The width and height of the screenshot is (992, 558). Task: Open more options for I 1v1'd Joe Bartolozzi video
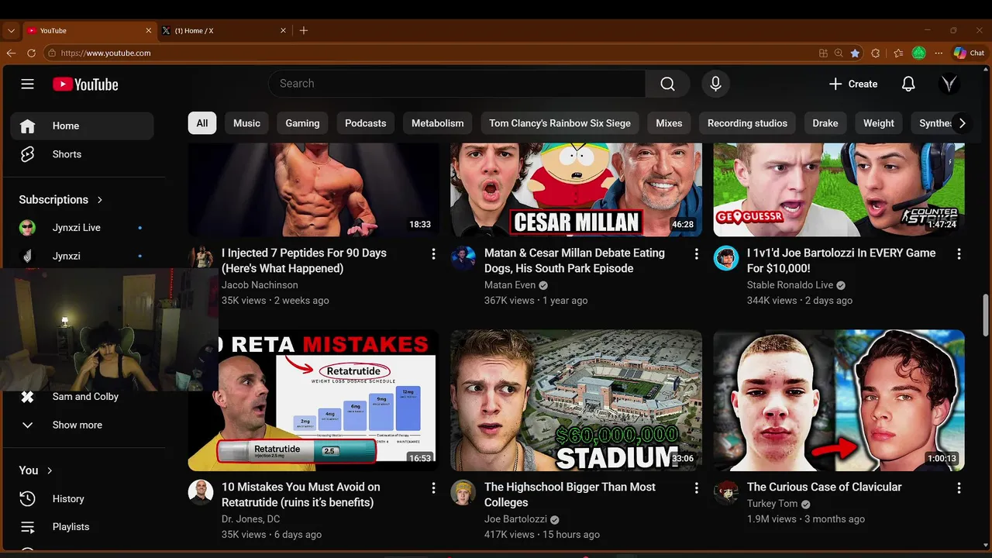click(959, 254)
